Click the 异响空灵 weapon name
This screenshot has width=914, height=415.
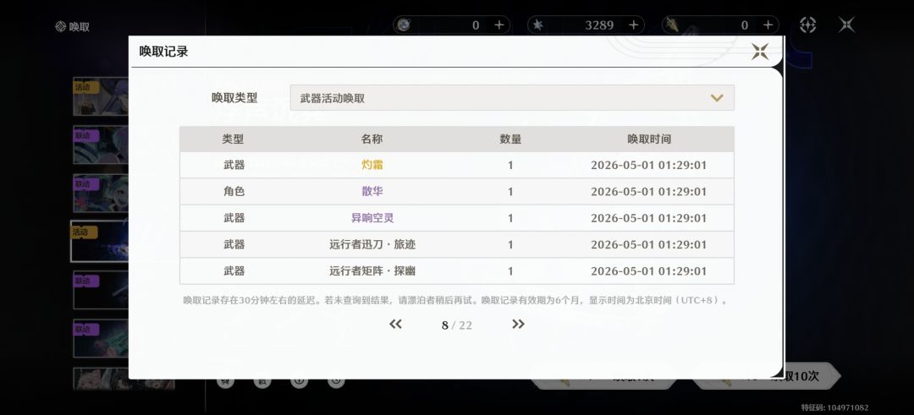click(372, 218)
